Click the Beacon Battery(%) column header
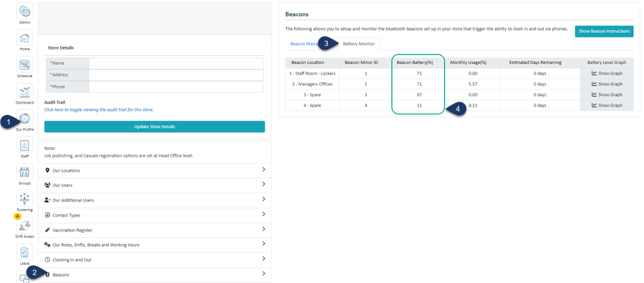Viewport: 644px width, 283px height. coord(414,63)
